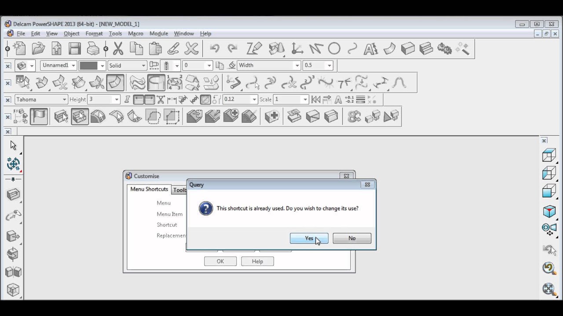Close the Customise dialog

coord(346,176)
